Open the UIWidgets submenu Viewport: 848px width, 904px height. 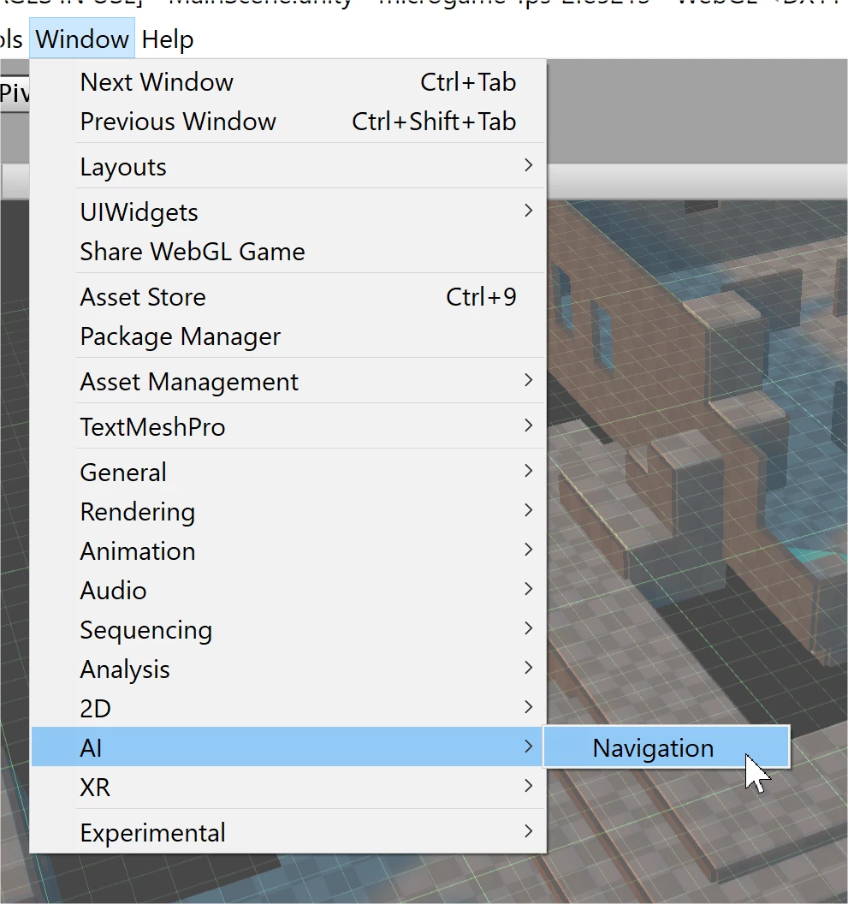tap(288, 211)
